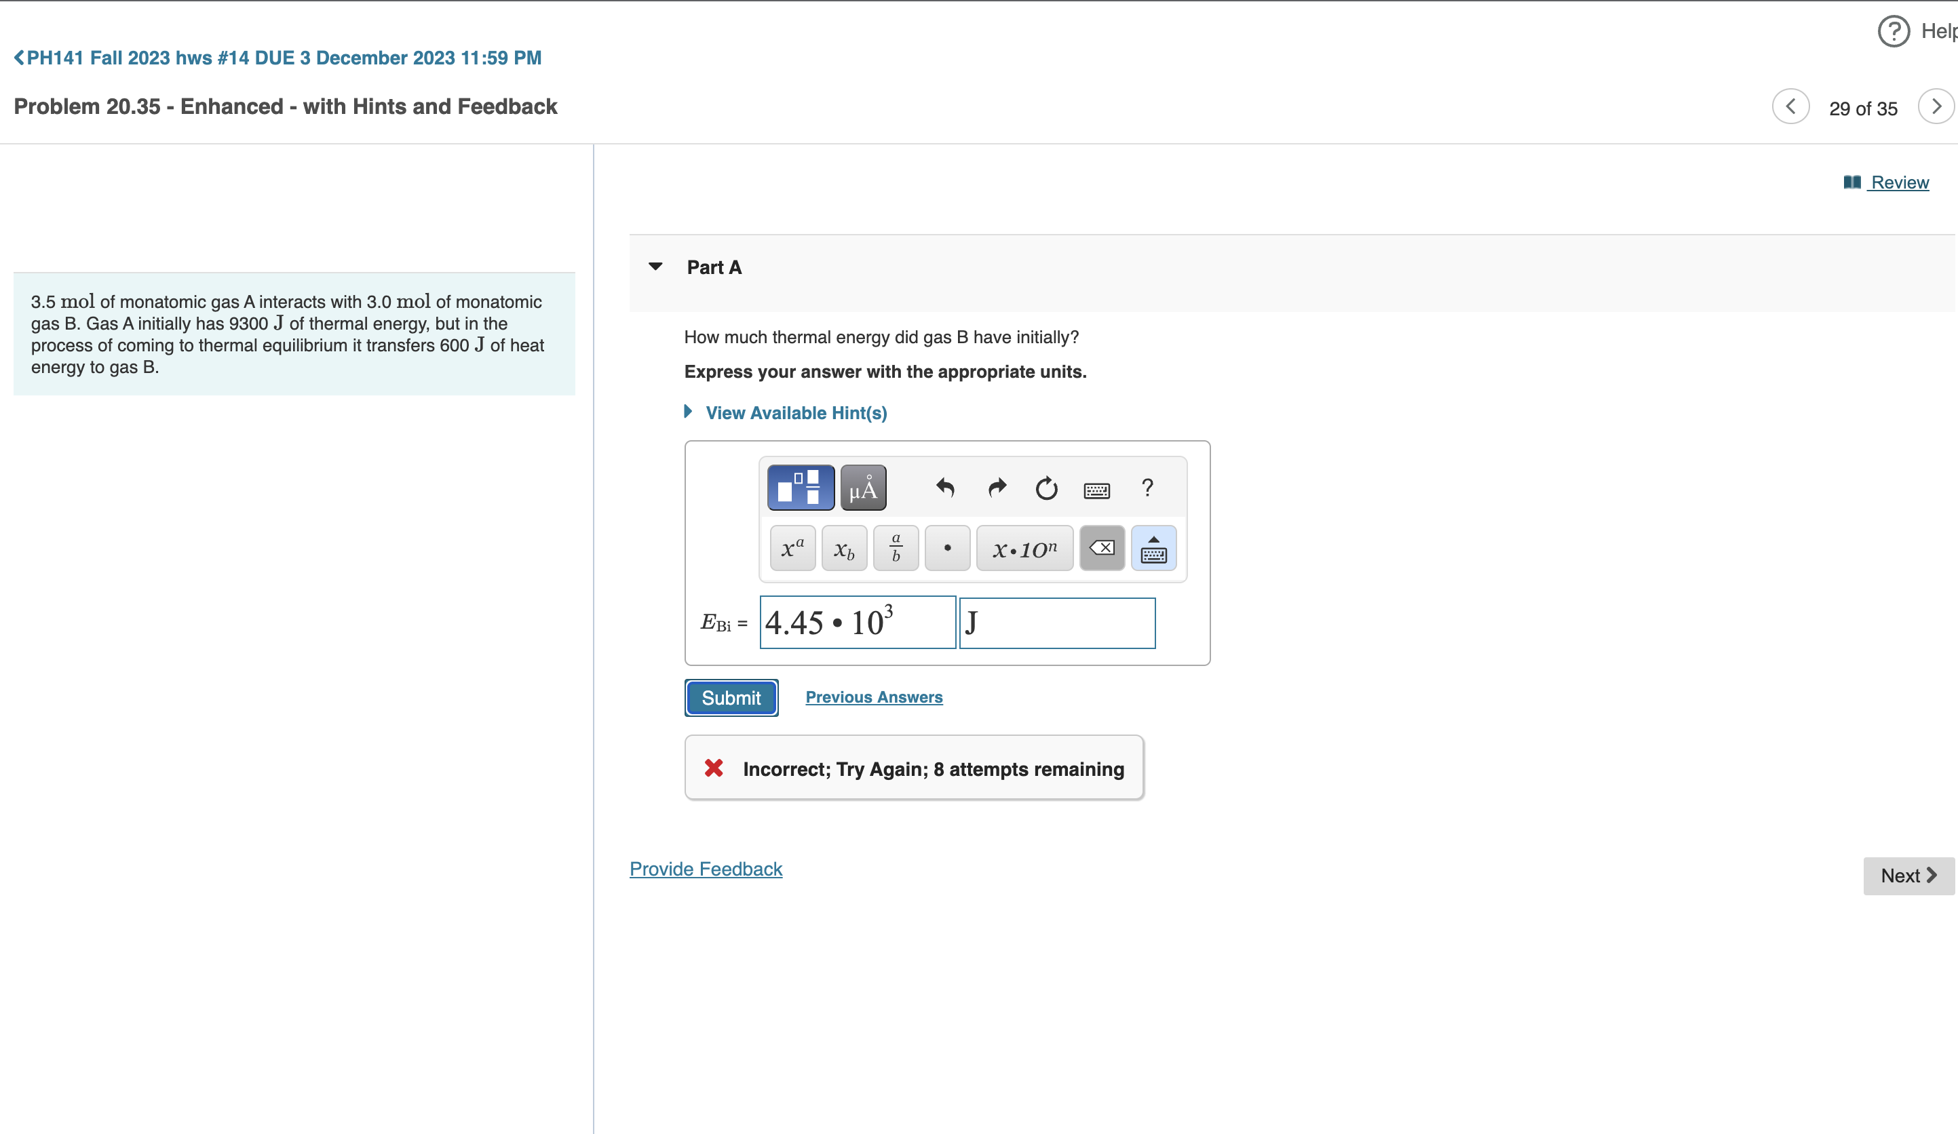1958x1134 pixels.
Task: Click the dot multiplication operator icon
Action: (945, 547)
